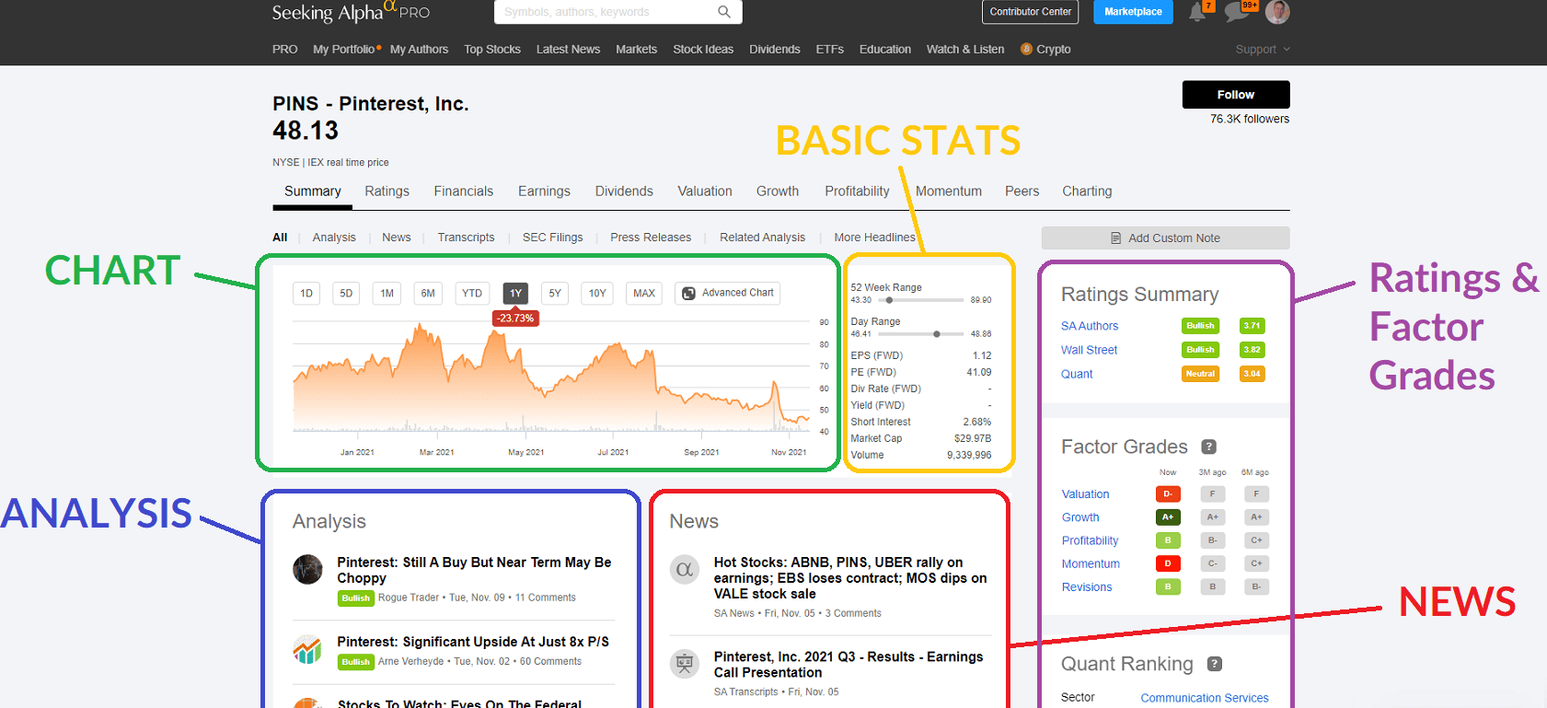Open the Financials tab

coord(464,192)
